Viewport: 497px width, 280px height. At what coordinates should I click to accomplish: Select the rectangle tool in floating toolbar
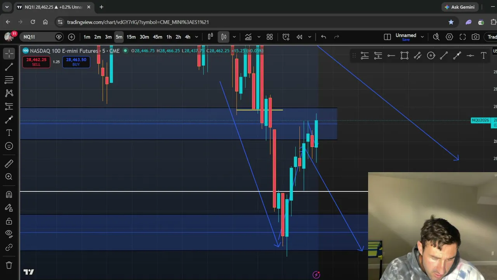[x=405, y=56]
